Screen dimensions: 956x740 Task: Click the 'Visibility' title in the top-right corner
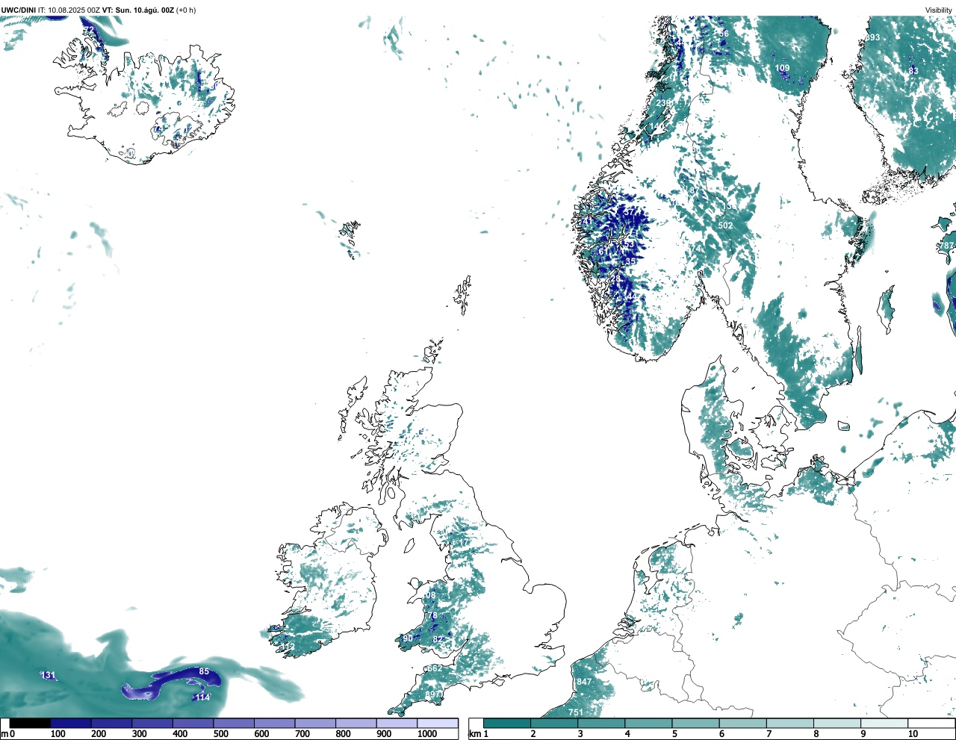(939, 10)
